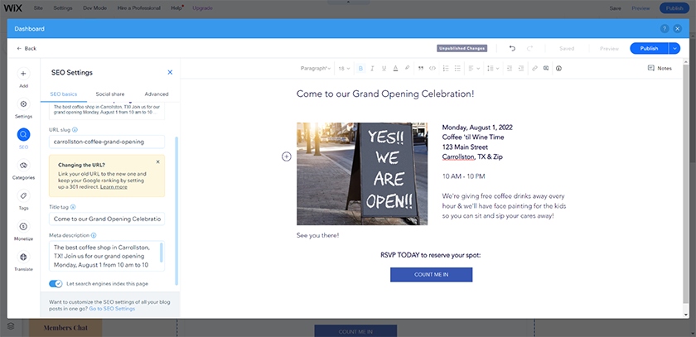The width and height of the screenshot is (696, 337).
Task: Open the line spacing dropdown
Action: click(x=493, y=68)
